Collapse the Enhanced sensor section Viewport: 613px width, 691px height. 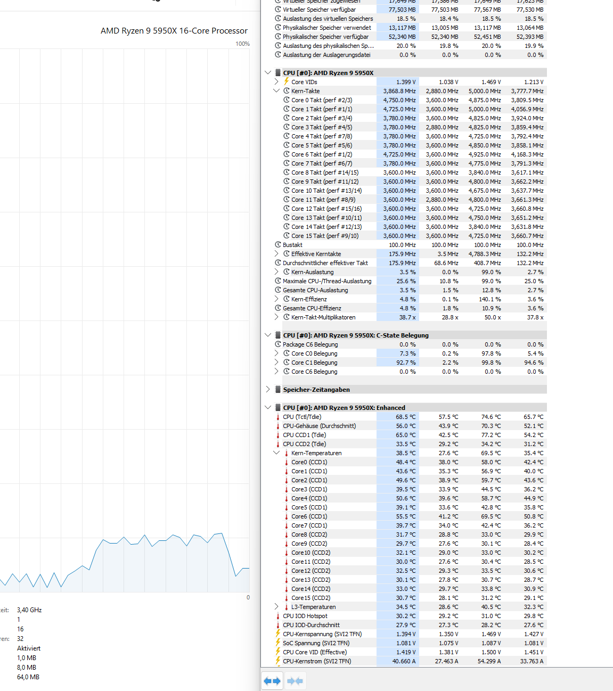point(267,408)
